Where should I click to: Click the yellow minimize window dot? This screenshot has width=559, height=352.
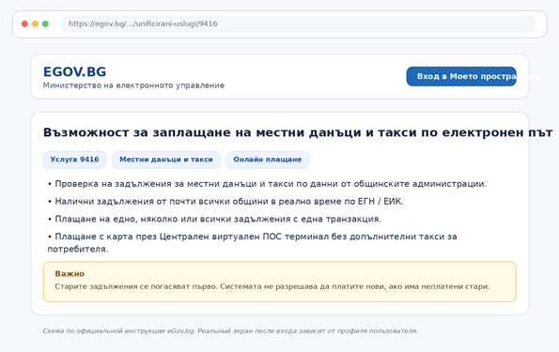pyautogui.click(x=35, y=23)
